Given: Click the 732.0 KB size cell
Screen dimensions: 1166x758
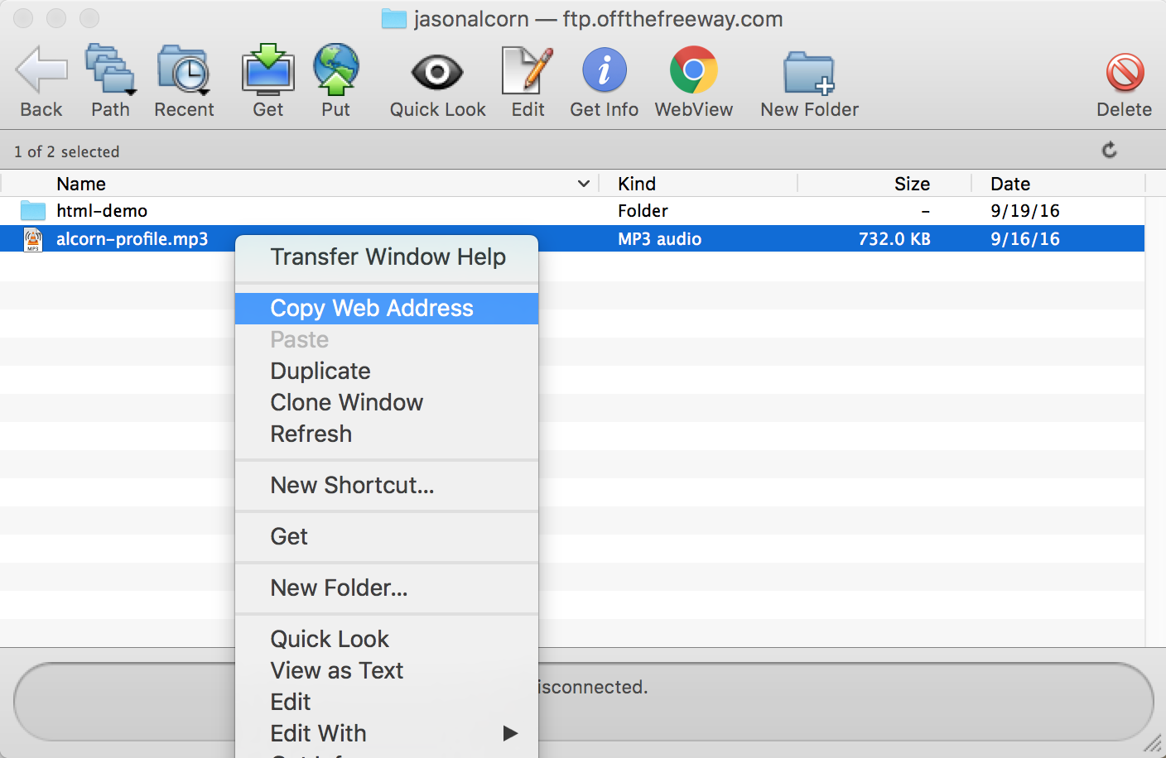Looking at the screenshot, I should click(x=894, y=239).
